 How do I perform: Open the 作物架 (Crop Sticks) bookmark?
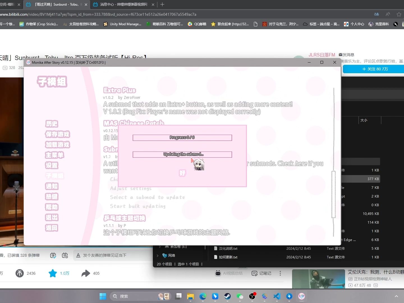(x=39, y=24)
